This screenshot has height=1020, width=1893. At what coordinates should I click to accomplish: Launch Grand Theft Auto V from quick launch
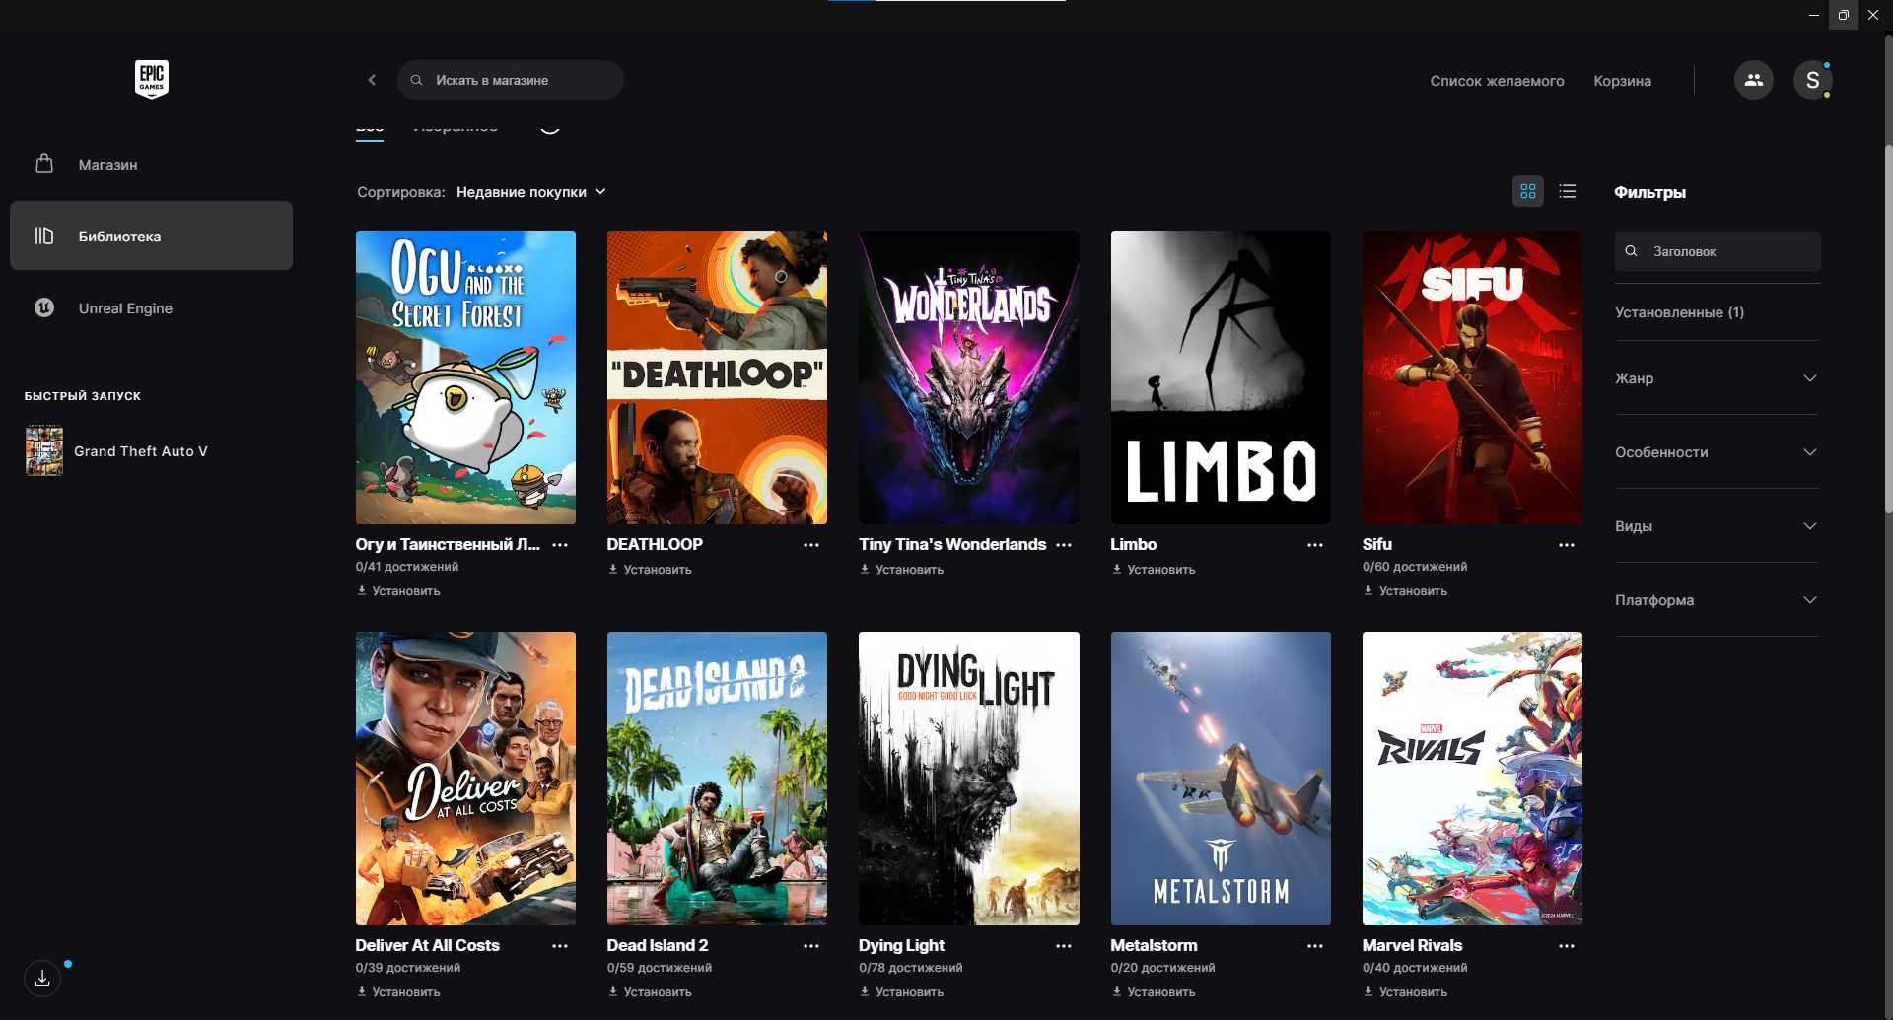click(x=116, y=451)
